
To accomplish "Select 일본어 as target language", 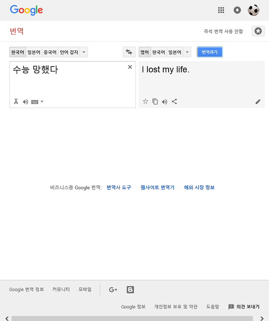I will [x=175, y=52].
